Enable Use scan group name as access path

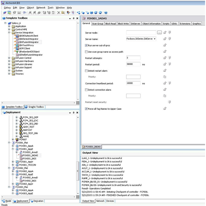click(86, 52)
